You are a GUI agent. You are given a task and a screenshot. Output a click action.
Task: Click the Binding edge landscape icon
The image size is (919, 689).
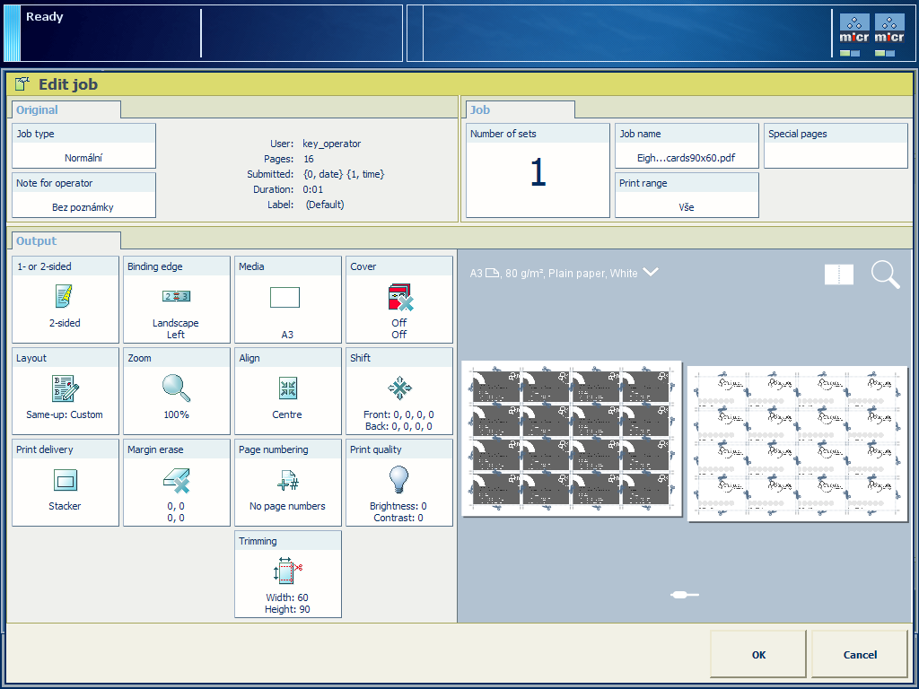pos(176,296)
